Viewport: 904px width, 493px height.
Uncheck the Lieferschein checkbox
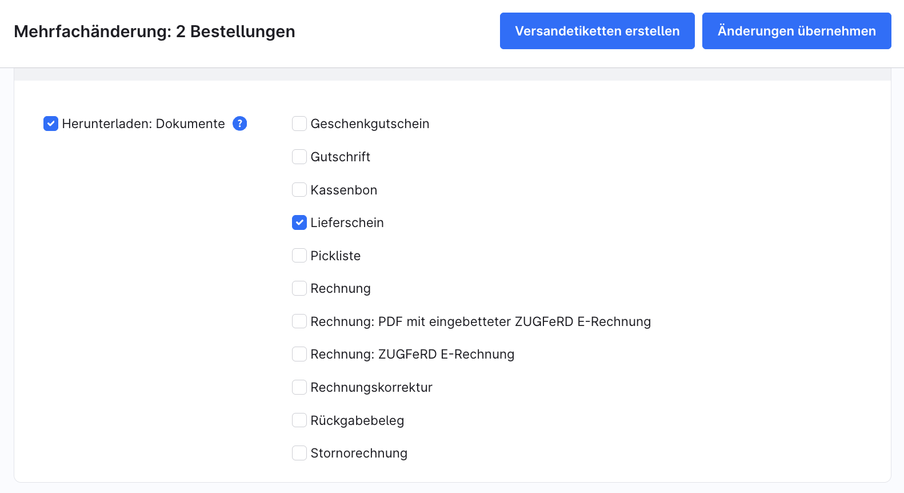[299, 222]
